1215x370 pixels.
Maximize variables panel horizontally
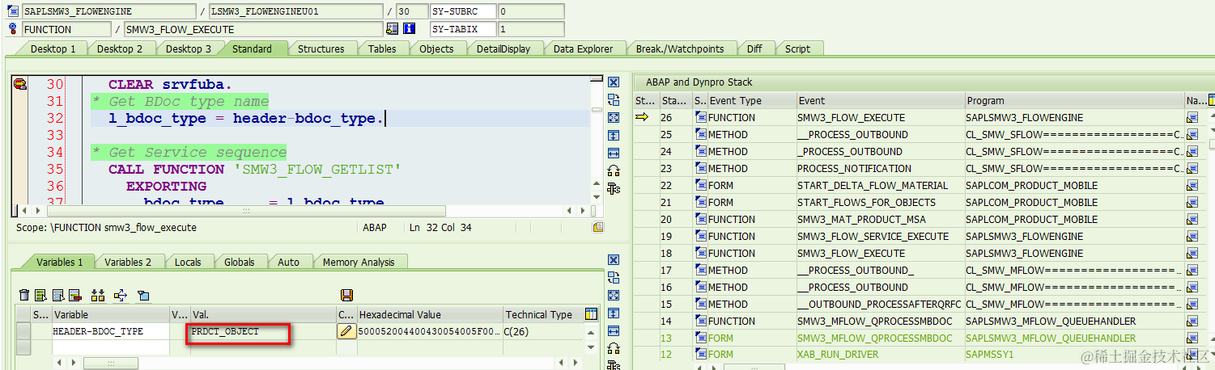point(614,331)
